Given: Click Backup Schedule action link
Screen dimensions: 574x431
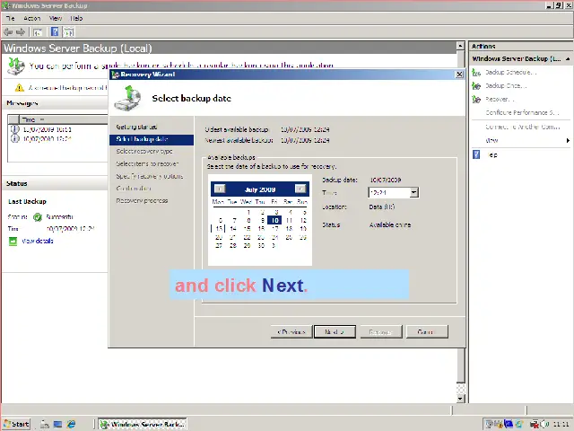Looking at the screenshot, I should click(511, 73).
